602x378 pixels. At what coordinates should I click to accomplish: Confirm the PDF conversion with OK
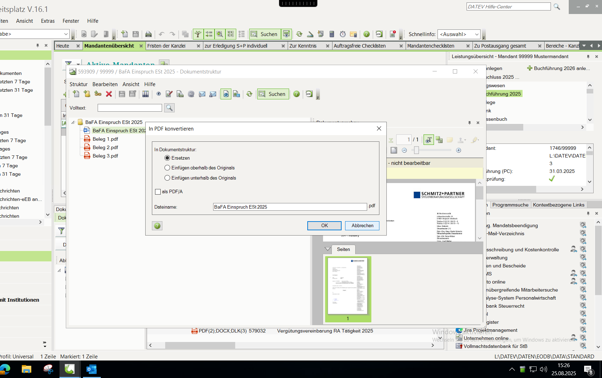[x=324, y=226]
